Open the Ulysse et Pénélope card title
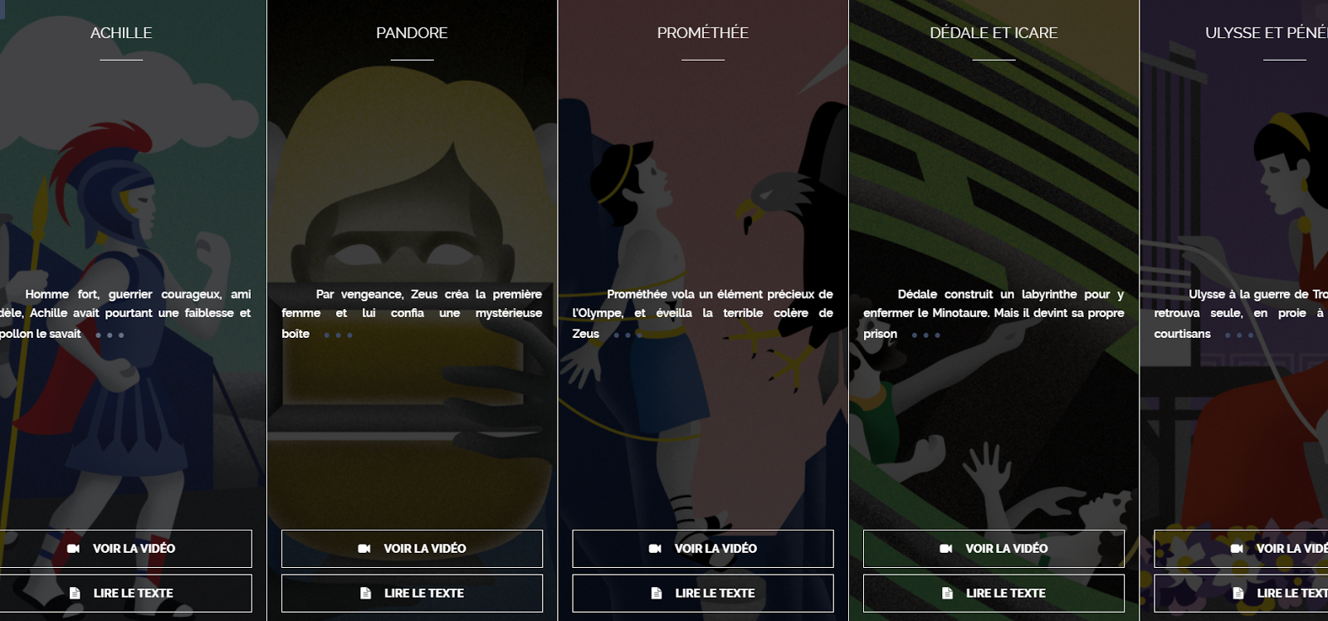Viewport: 1328px width, 621px height. pos(1267,33)
